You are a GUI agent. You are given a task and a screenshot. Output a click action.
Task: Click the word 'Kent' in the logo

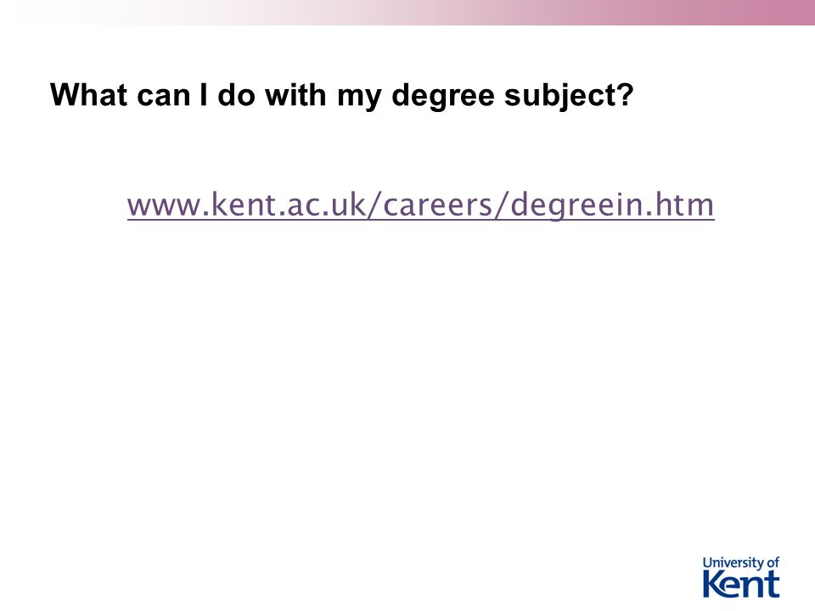[741, 584]
